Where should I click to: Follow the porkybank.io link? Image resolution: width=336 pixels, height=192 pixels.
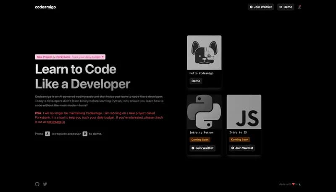[56, 122]
